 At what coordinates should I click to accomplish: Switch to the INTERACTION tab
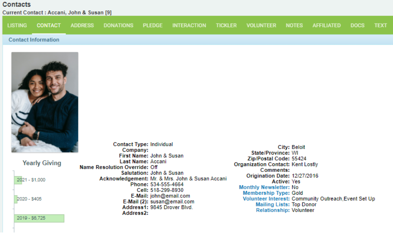click(189, 25)
